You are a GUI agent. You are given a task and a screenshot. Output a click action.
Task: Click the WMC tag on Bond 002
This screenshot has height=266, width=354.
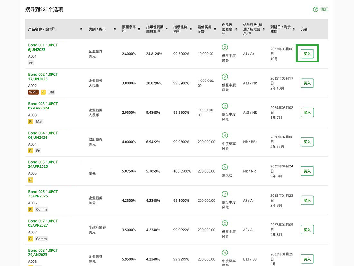(x=33, y=92)
